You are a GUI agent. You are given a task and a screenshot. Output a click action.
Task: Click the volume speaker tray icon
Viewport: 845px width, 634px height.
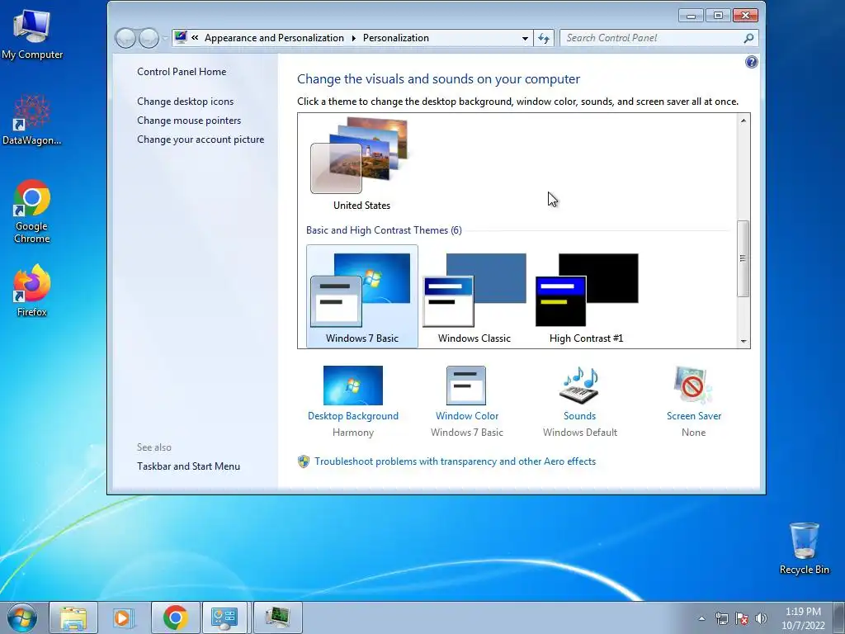point(761,618)
